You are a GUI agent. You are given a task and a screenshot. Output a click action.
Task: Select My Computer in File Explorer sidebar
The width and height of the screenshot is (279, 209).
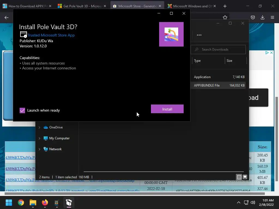tap(59, 138)
